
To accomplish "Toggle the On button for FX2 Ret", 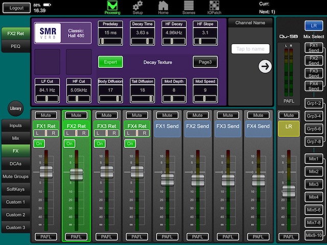I will (69, 143).
